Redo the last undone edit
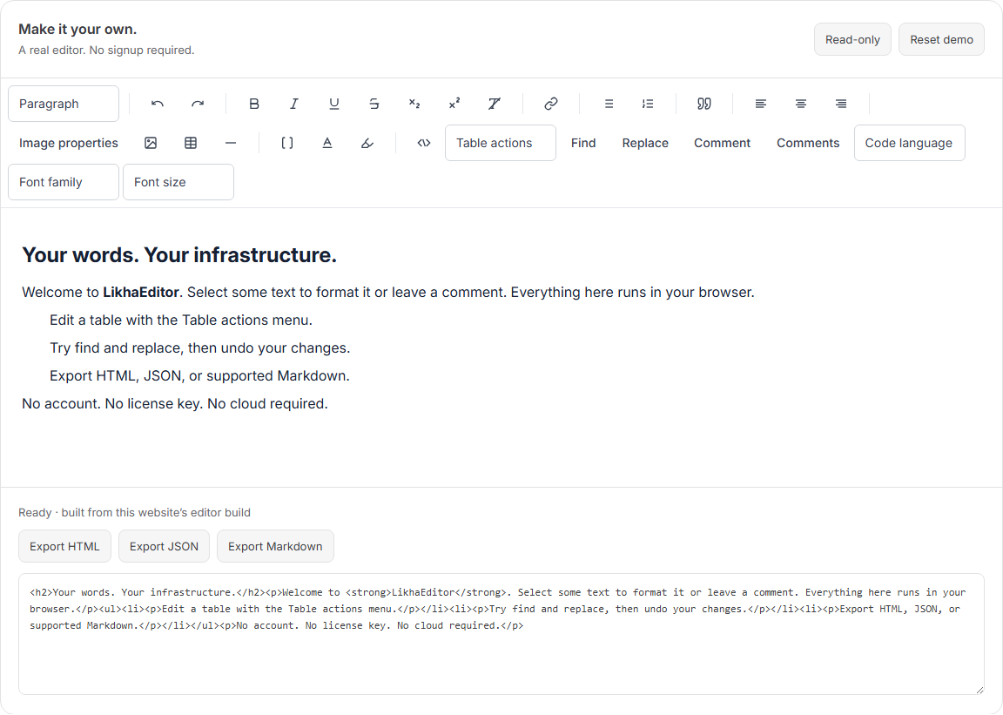This screenshot has height=715, width=1003. pyautogui.click(x=198, y=104)
